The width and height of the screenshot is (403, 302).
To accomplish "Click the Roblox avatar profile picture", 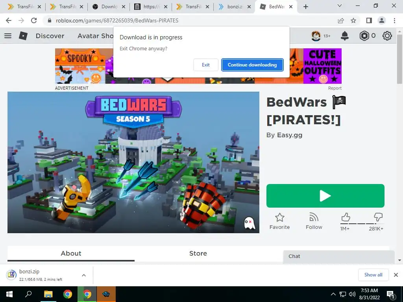I will (x=316, y=36).
